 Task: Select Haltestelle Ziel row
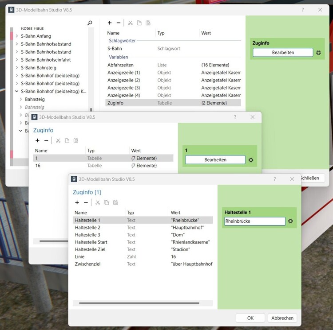coord(143,249)
